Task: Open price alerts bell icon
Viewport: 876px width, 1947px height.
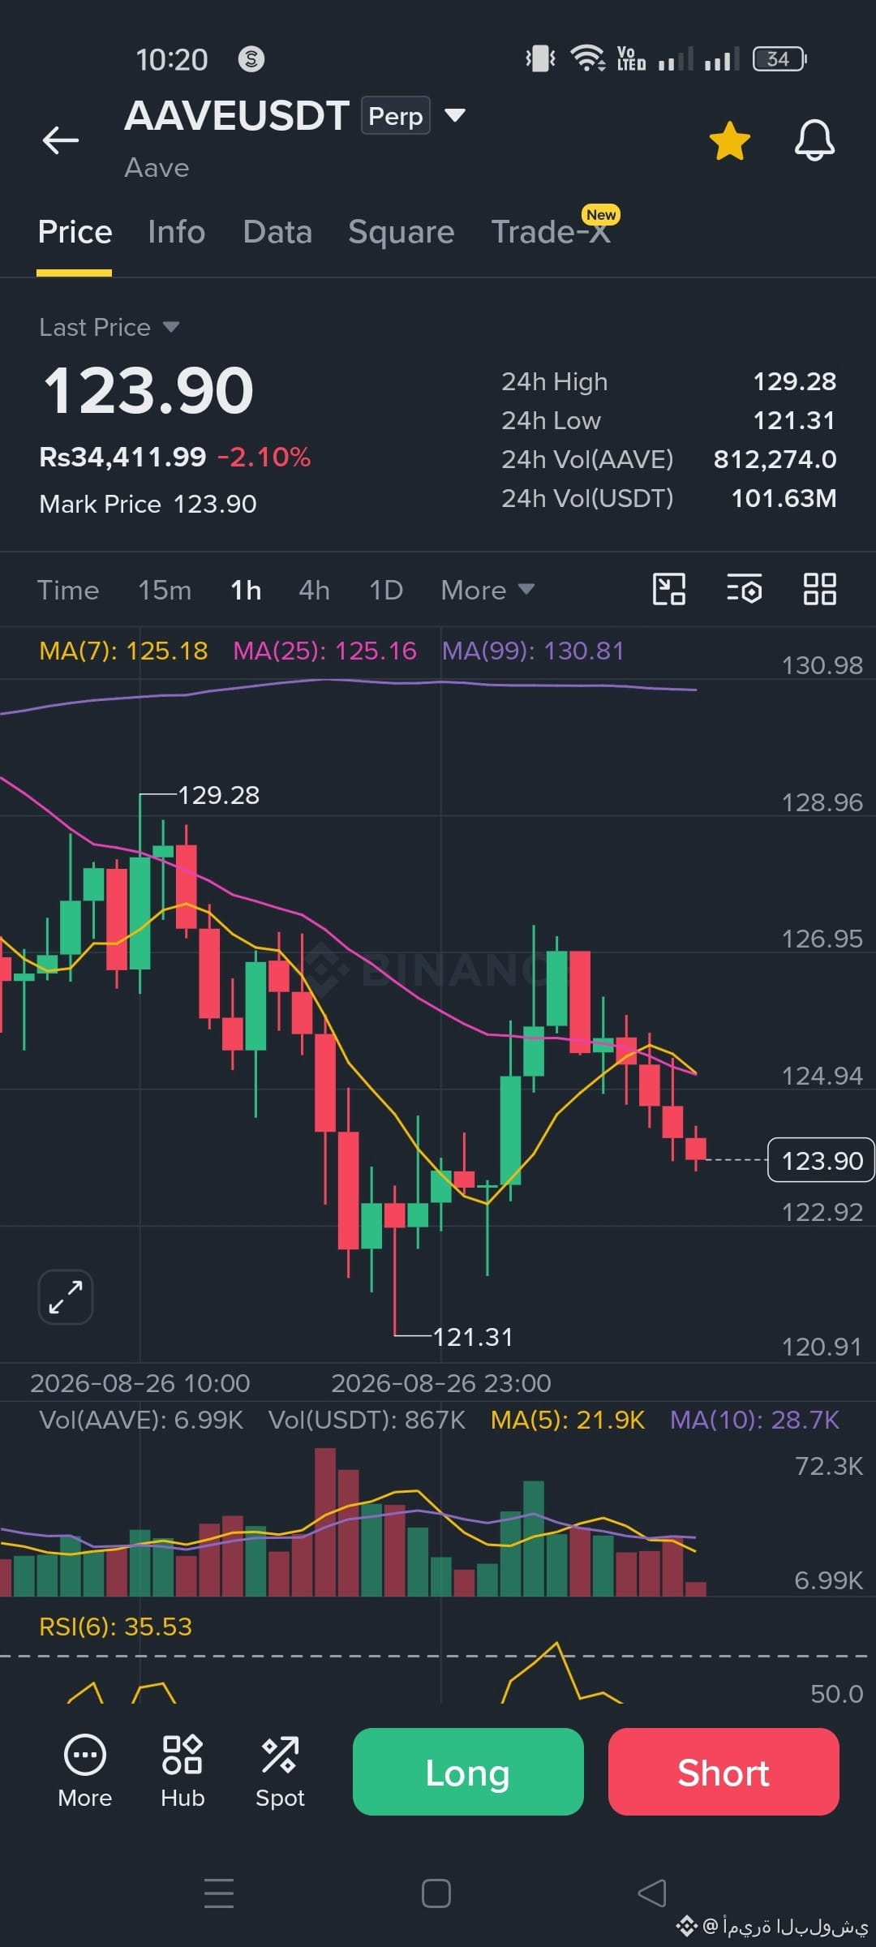Action: coord(814,140)
